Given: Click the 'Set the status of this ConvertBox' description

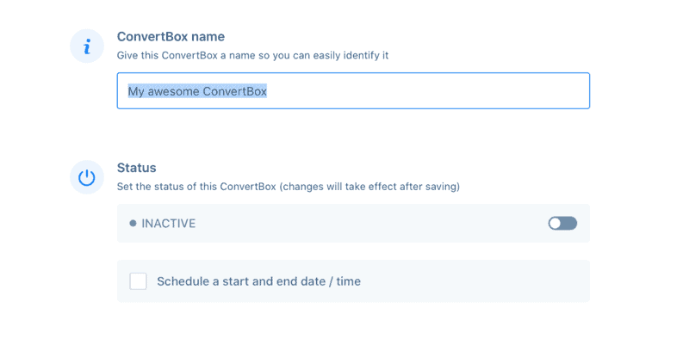Looking at the screenshot, I should tap(289, 187).
